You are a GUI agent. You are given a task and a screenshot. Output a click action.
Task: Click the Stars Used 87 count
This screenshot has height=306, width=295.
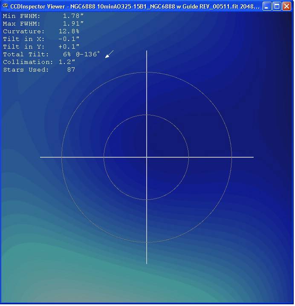[71, 69]
